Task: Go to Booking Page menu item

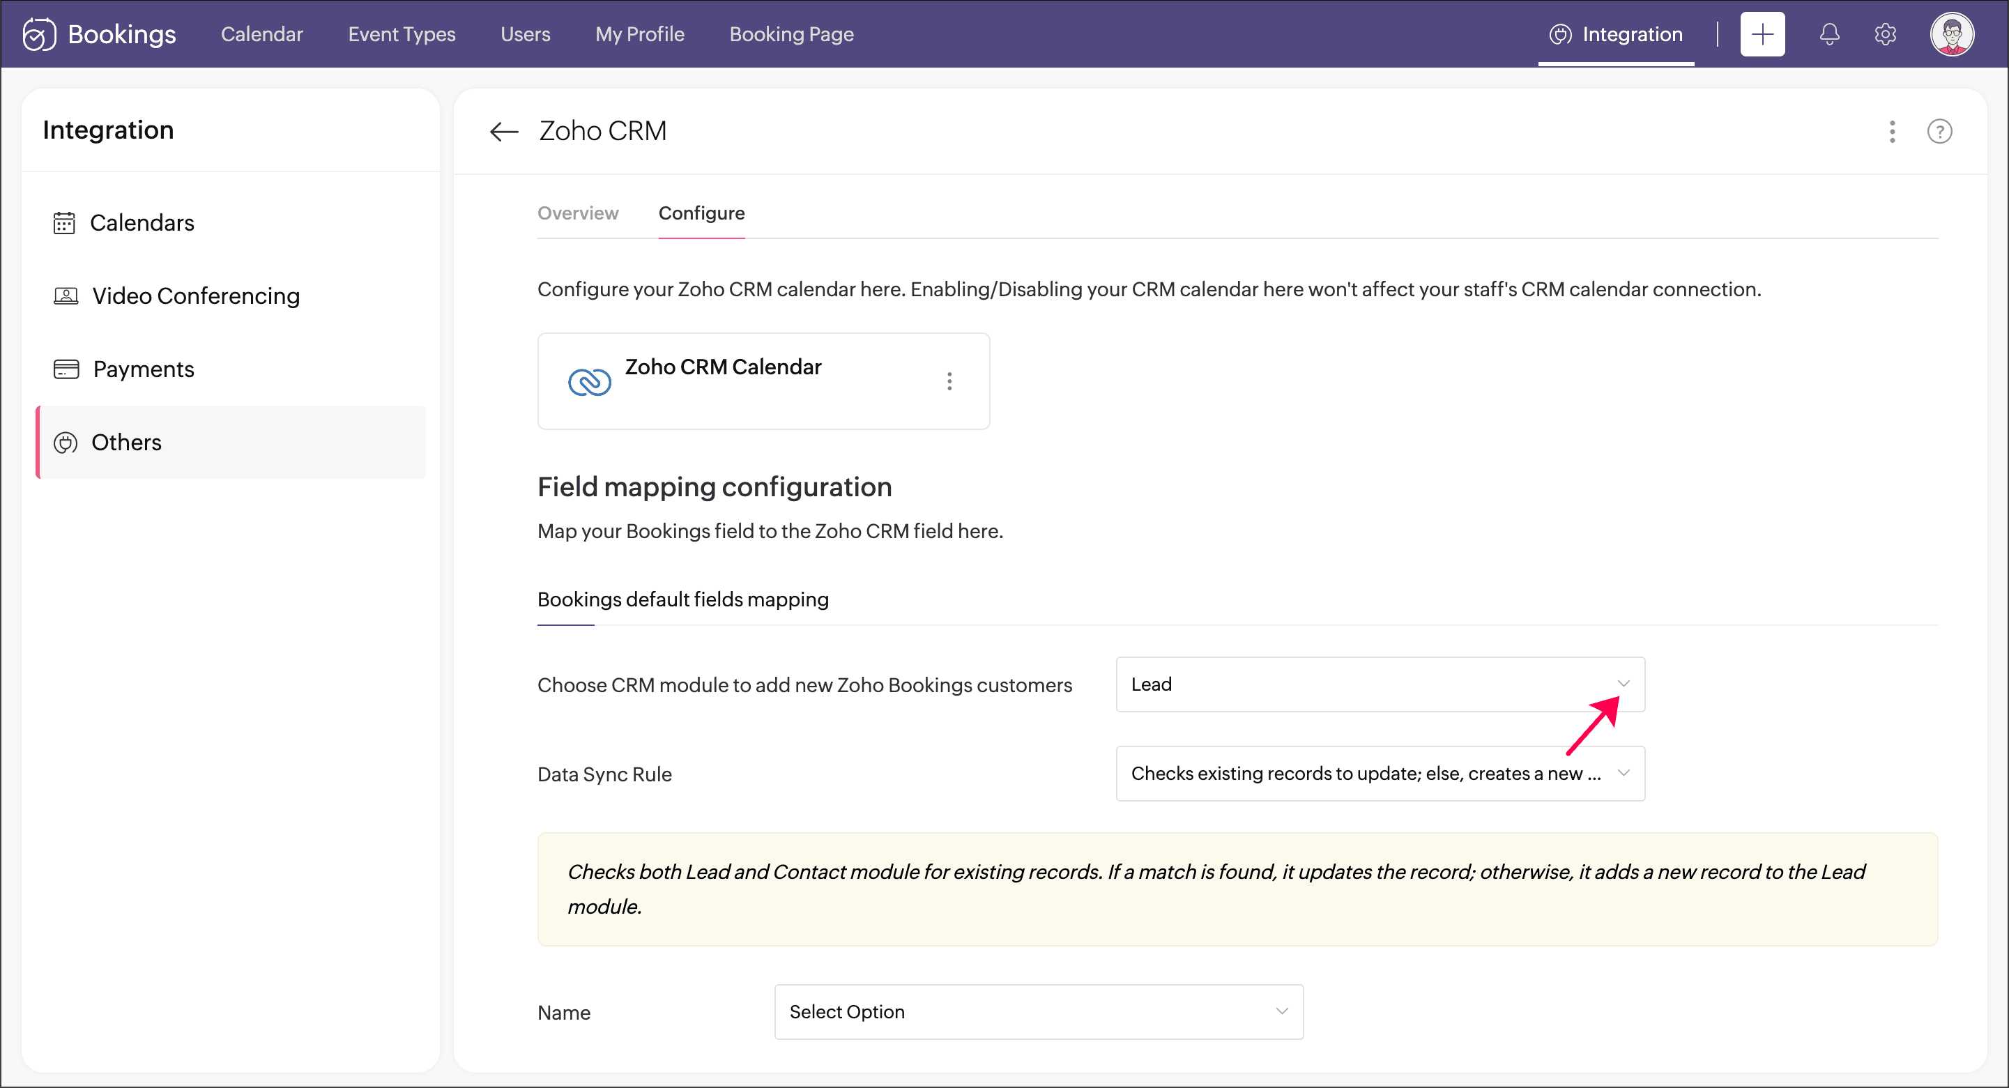Action: [x=790, y=34]
